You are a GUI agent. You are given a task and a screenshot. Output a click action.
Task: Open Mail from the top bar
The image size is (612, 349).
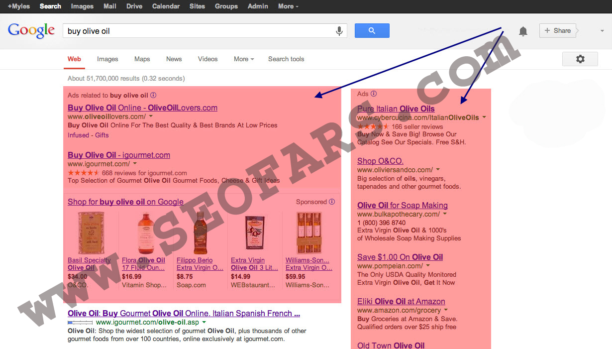point(110,6)
